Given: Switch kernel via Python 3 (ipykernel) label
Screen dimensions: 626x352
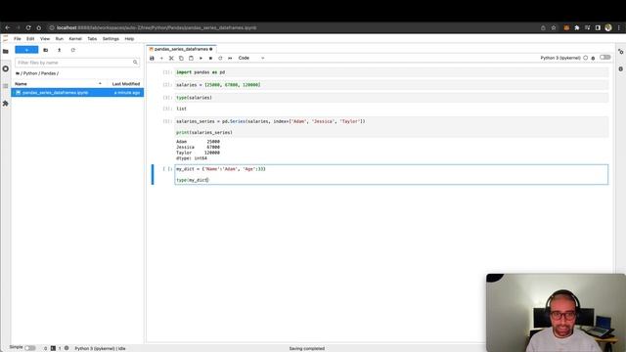Looking at the screenshot, I should click(560, 58).
